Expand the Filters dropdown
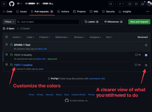This screenshot has width=152, height=112. click(9, 22)
